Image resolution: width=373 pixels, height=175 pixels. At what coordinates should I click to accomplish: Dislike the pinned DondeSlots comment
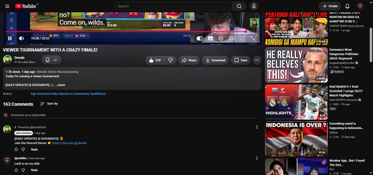(23, 149)
